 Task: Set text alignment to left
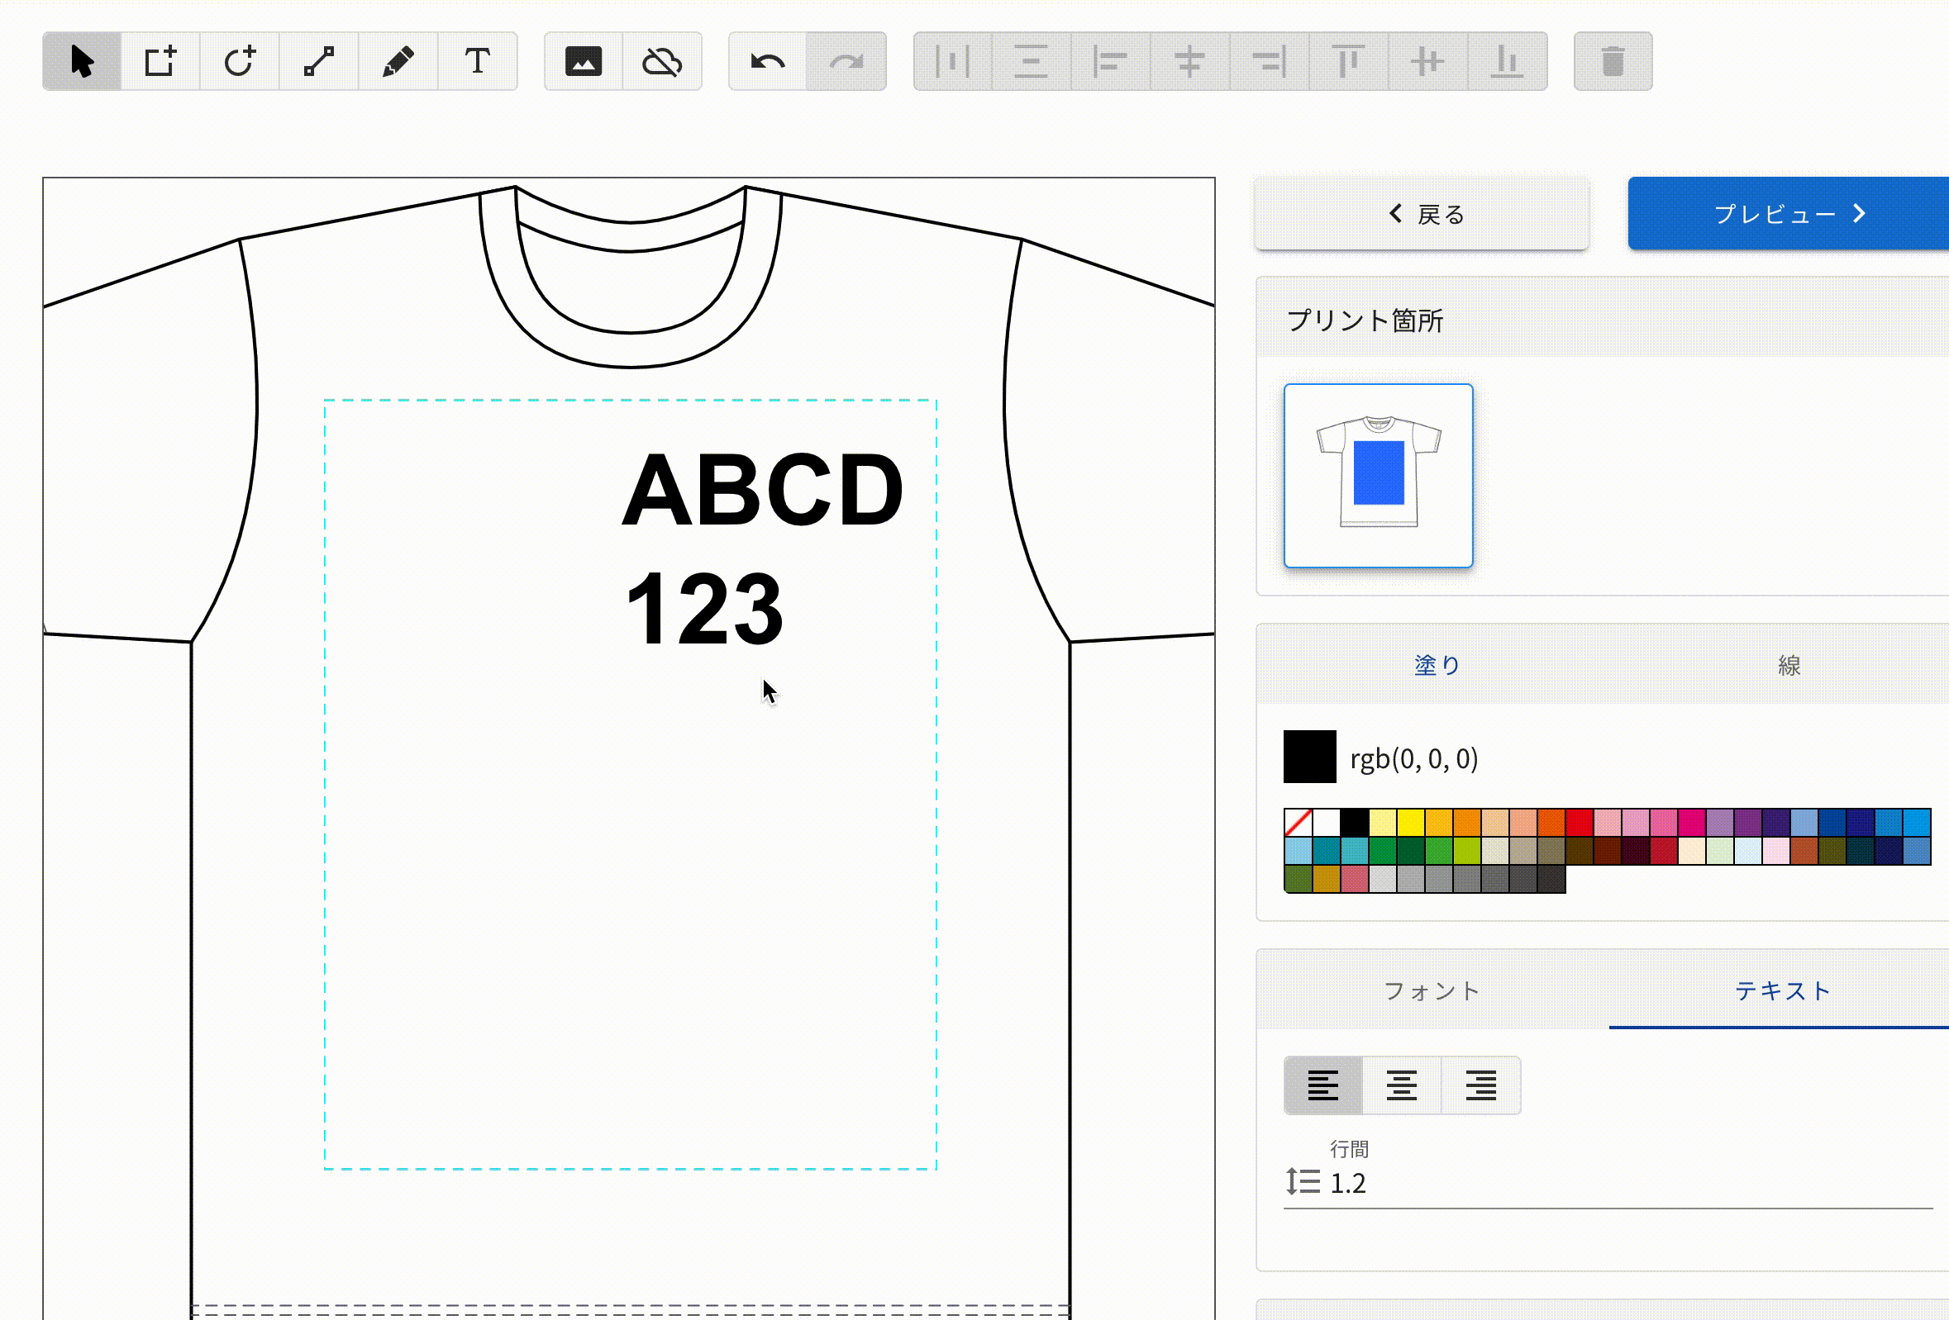[1322, 1085]
